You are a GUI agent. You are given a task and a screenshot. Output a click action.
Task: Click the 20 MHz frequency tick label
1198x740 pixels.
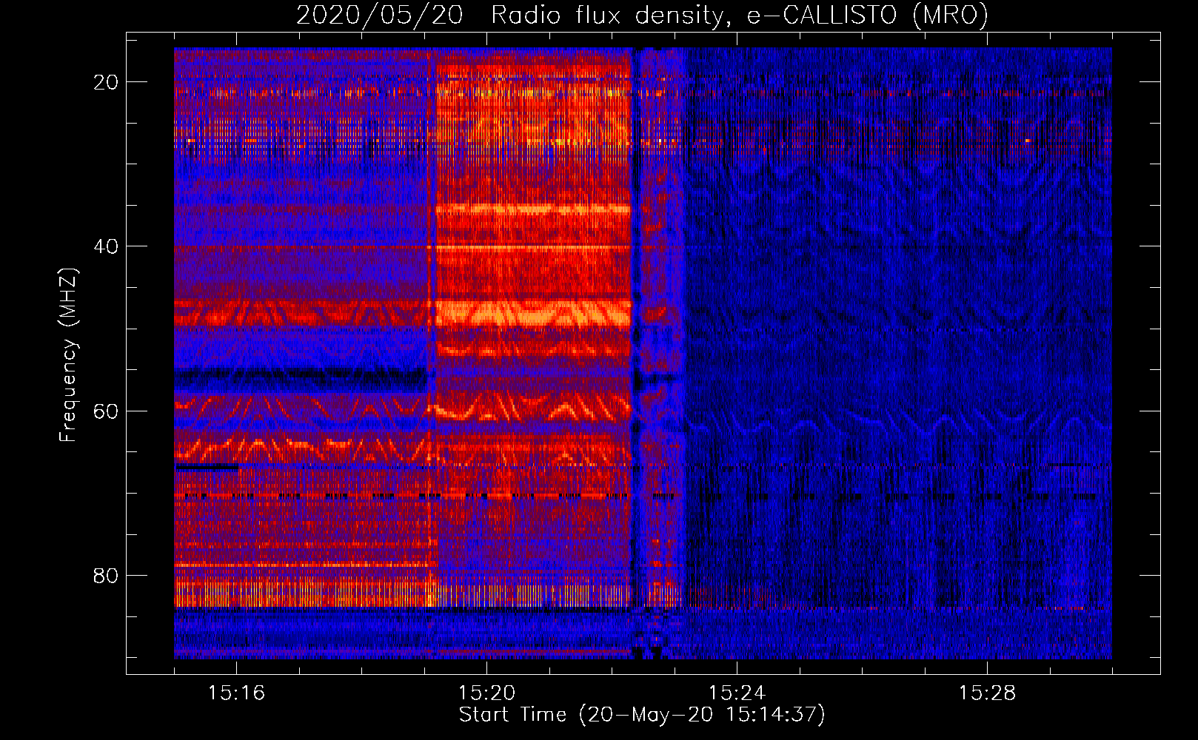point(106,82)
